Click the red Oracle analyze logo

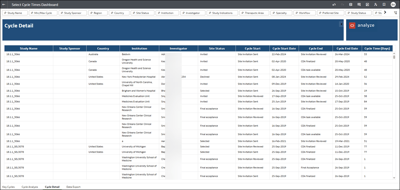(352, 25)
